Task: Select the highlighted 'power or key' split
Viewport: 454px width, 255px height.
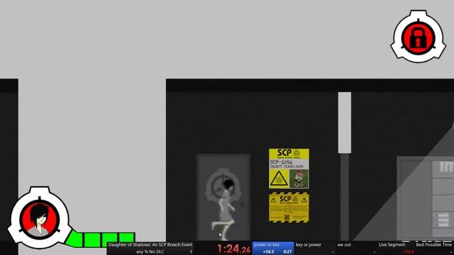Action: pos(273,249)
